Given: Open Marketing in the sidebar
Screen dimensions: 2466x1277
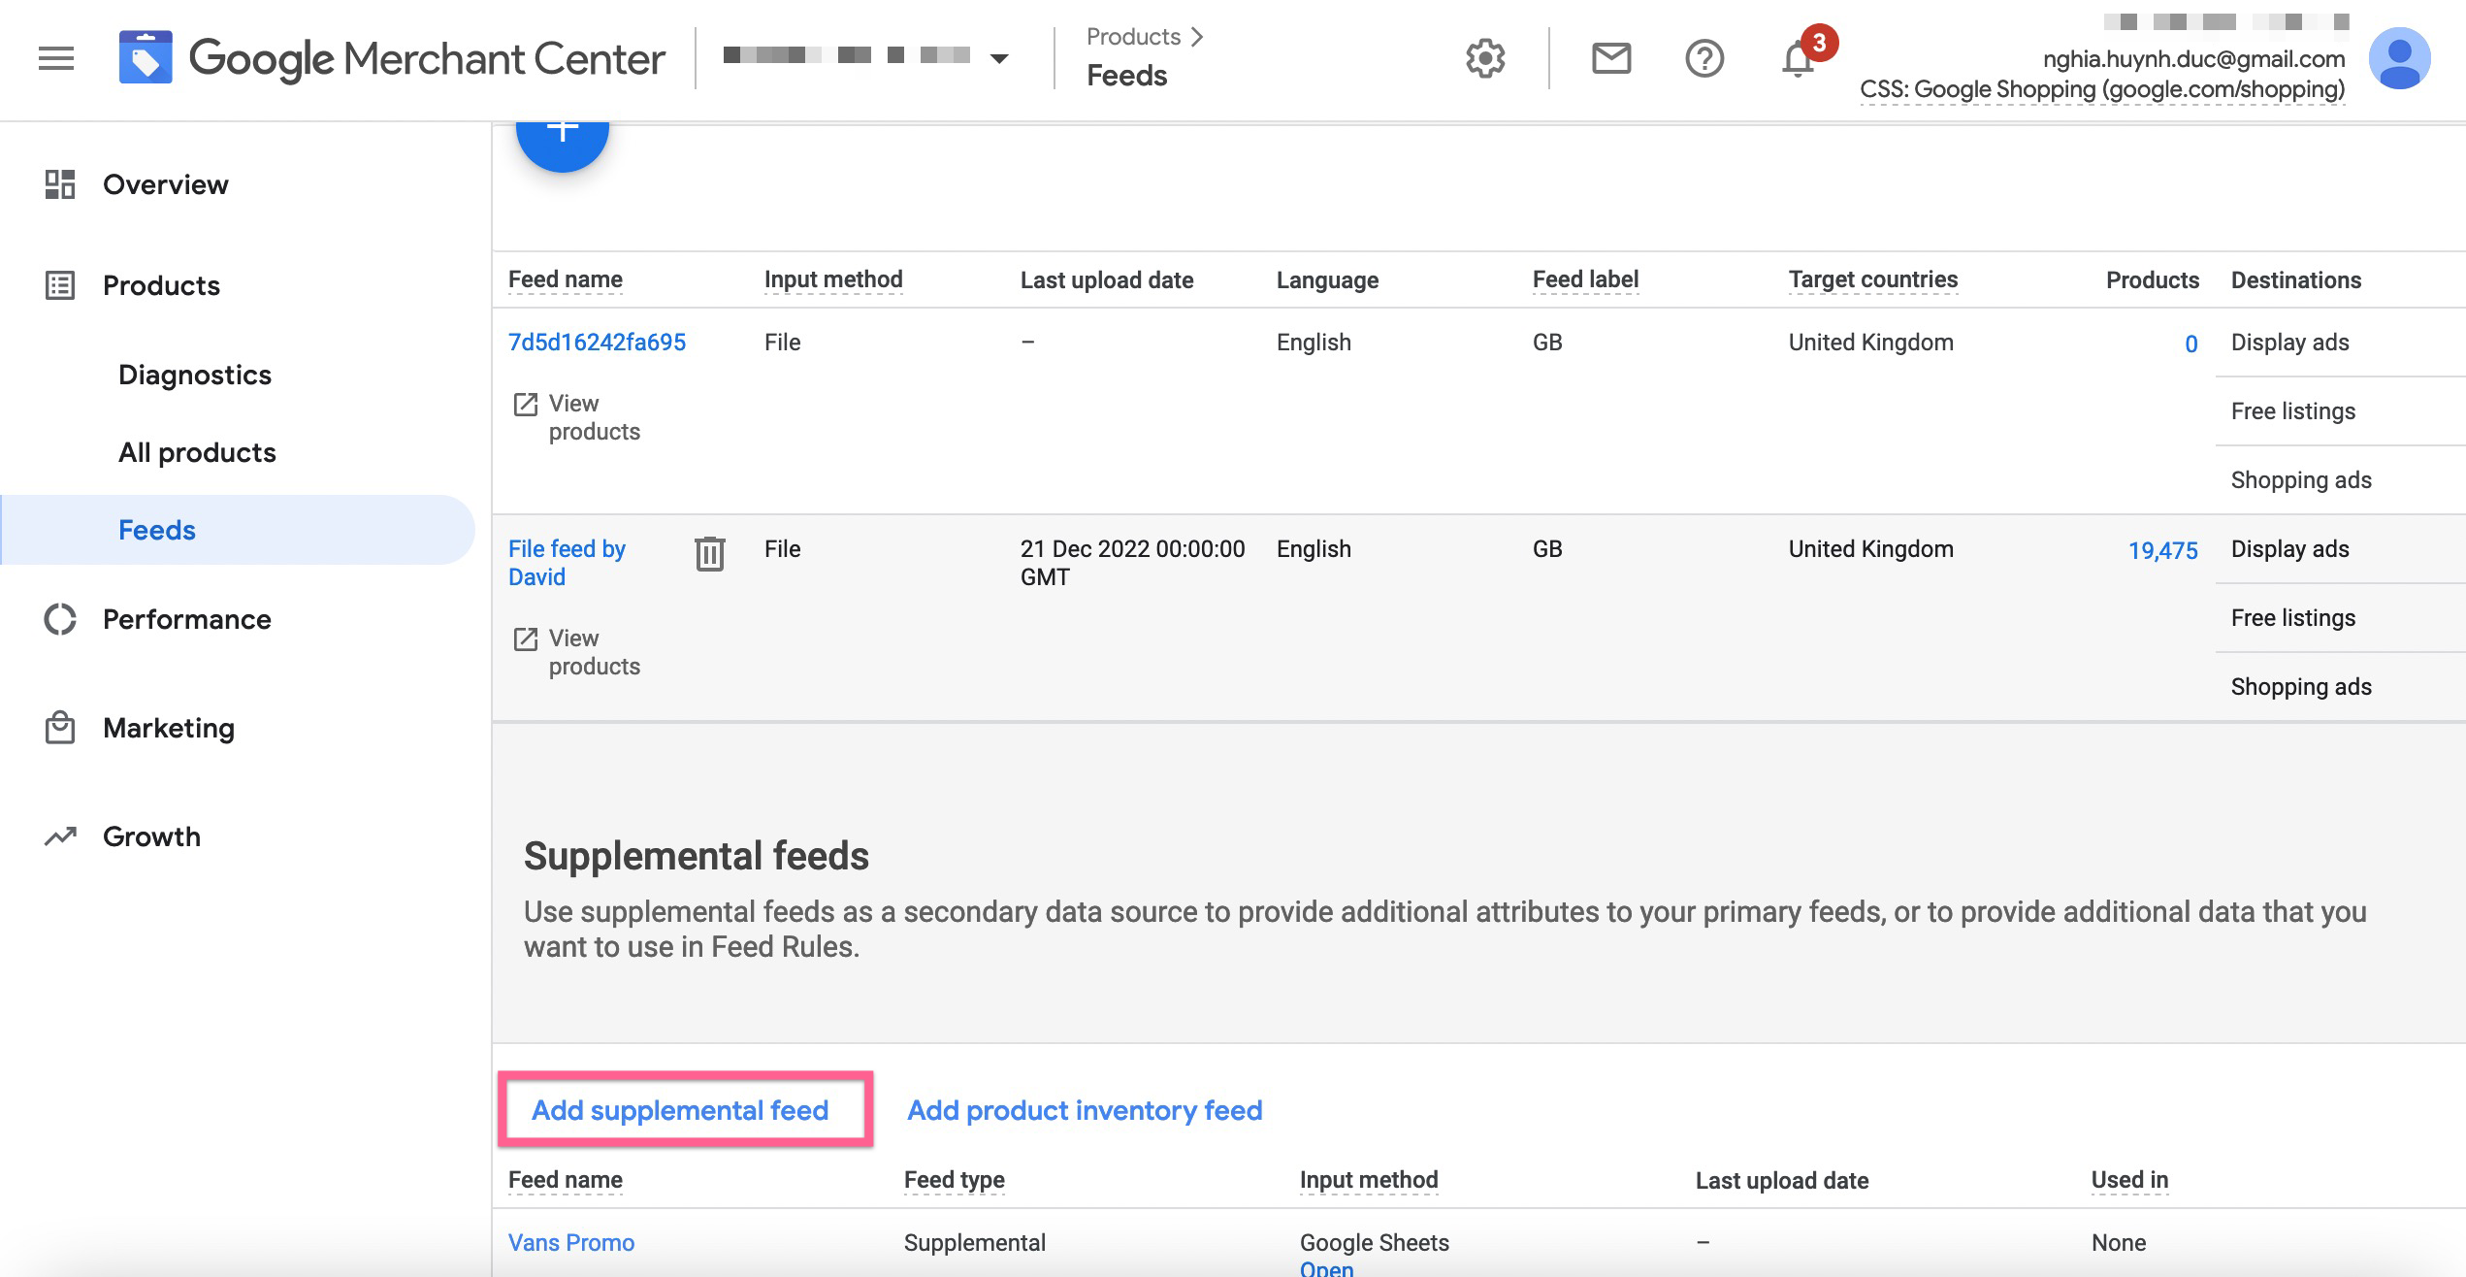Looking at the screenshot, I should [169, 728].
